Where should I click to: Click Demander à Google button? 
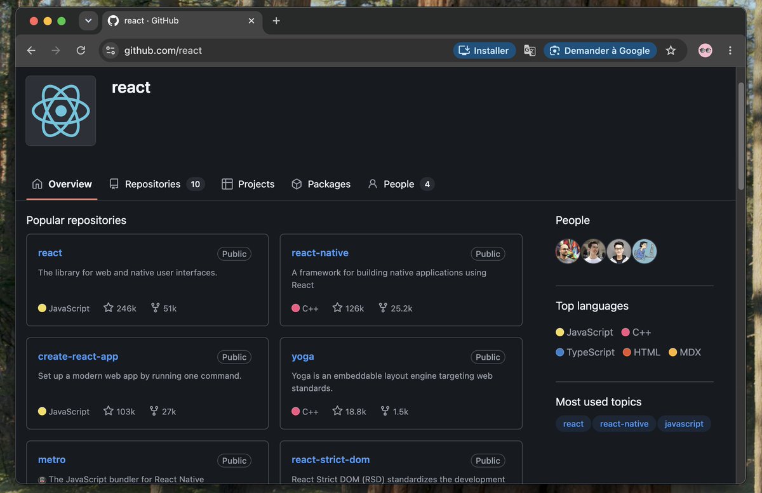click(x=600, y=51)
